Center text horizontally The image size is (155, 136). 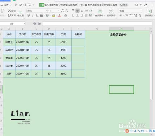(x=77, y=15)
